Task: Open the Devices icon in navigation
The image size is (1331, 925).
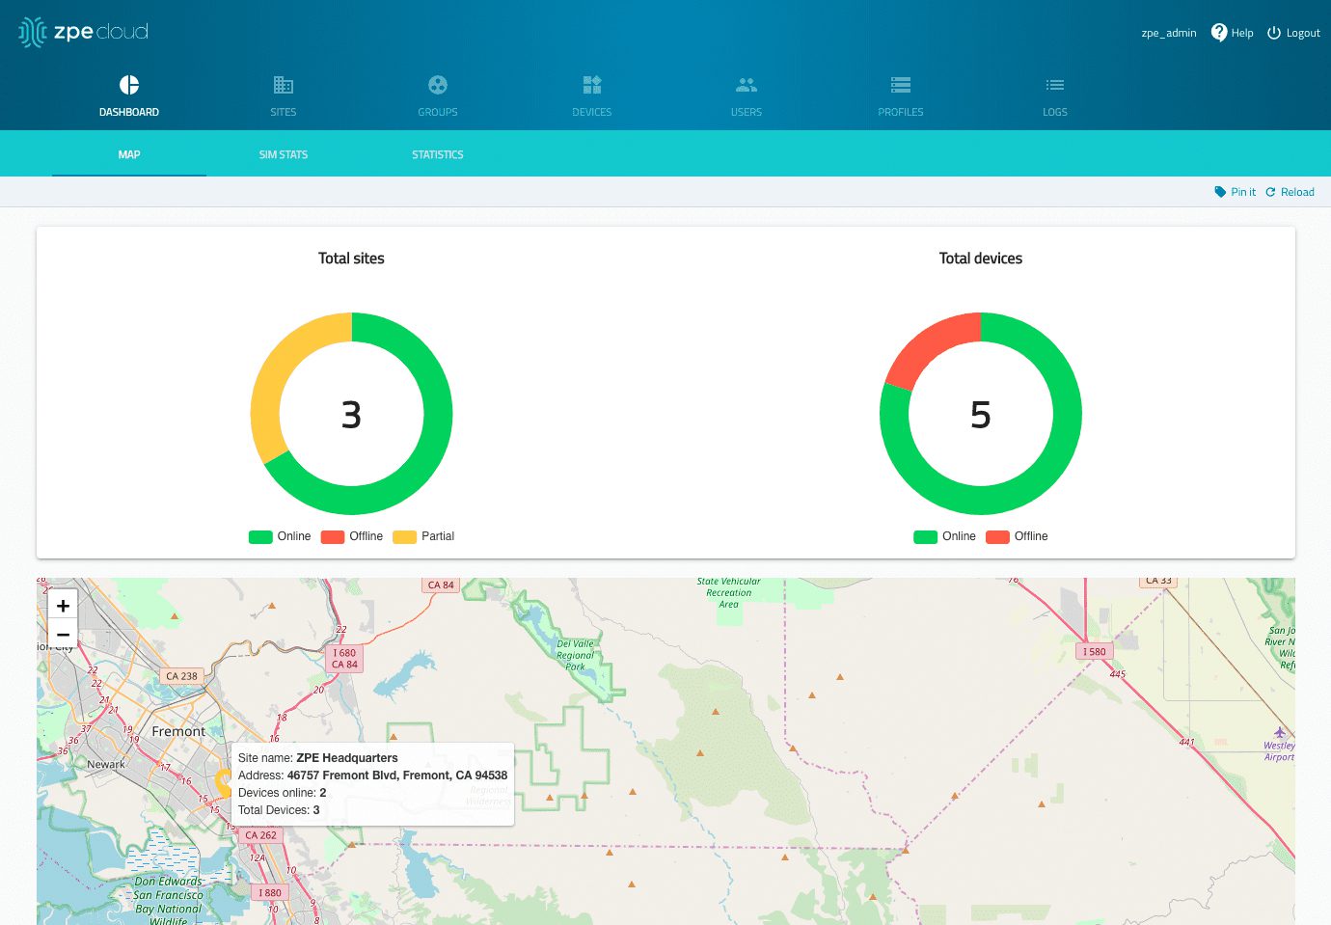Action: click(591, 86)
